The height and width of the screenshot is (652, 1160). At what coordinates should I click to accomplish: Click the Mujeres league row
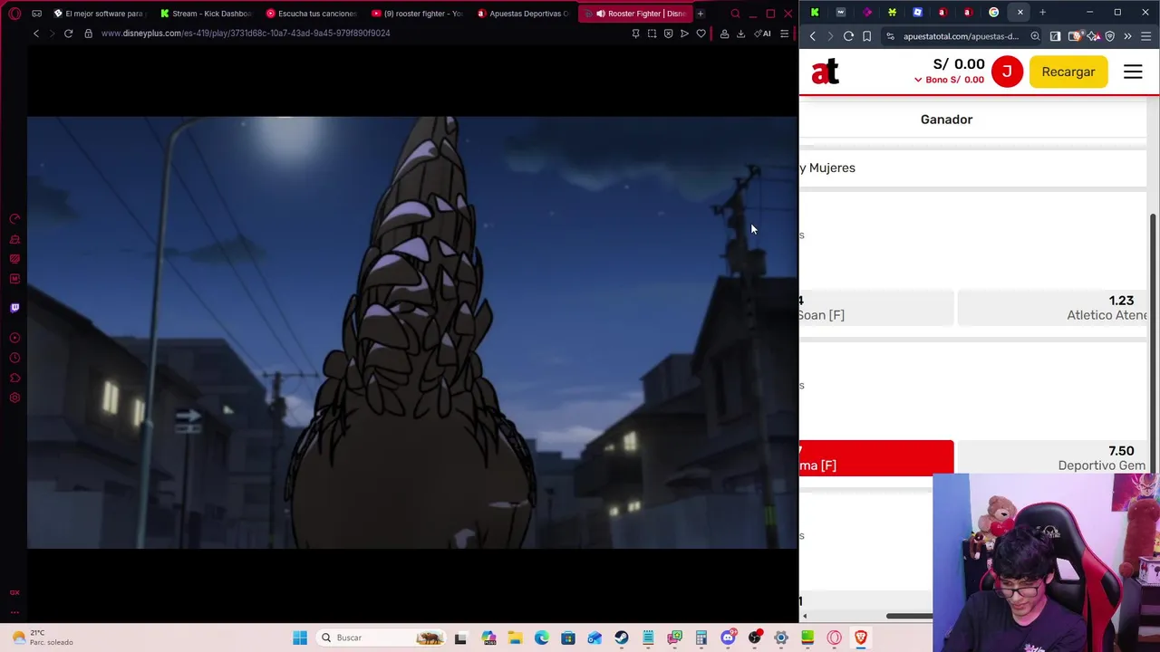972,168
